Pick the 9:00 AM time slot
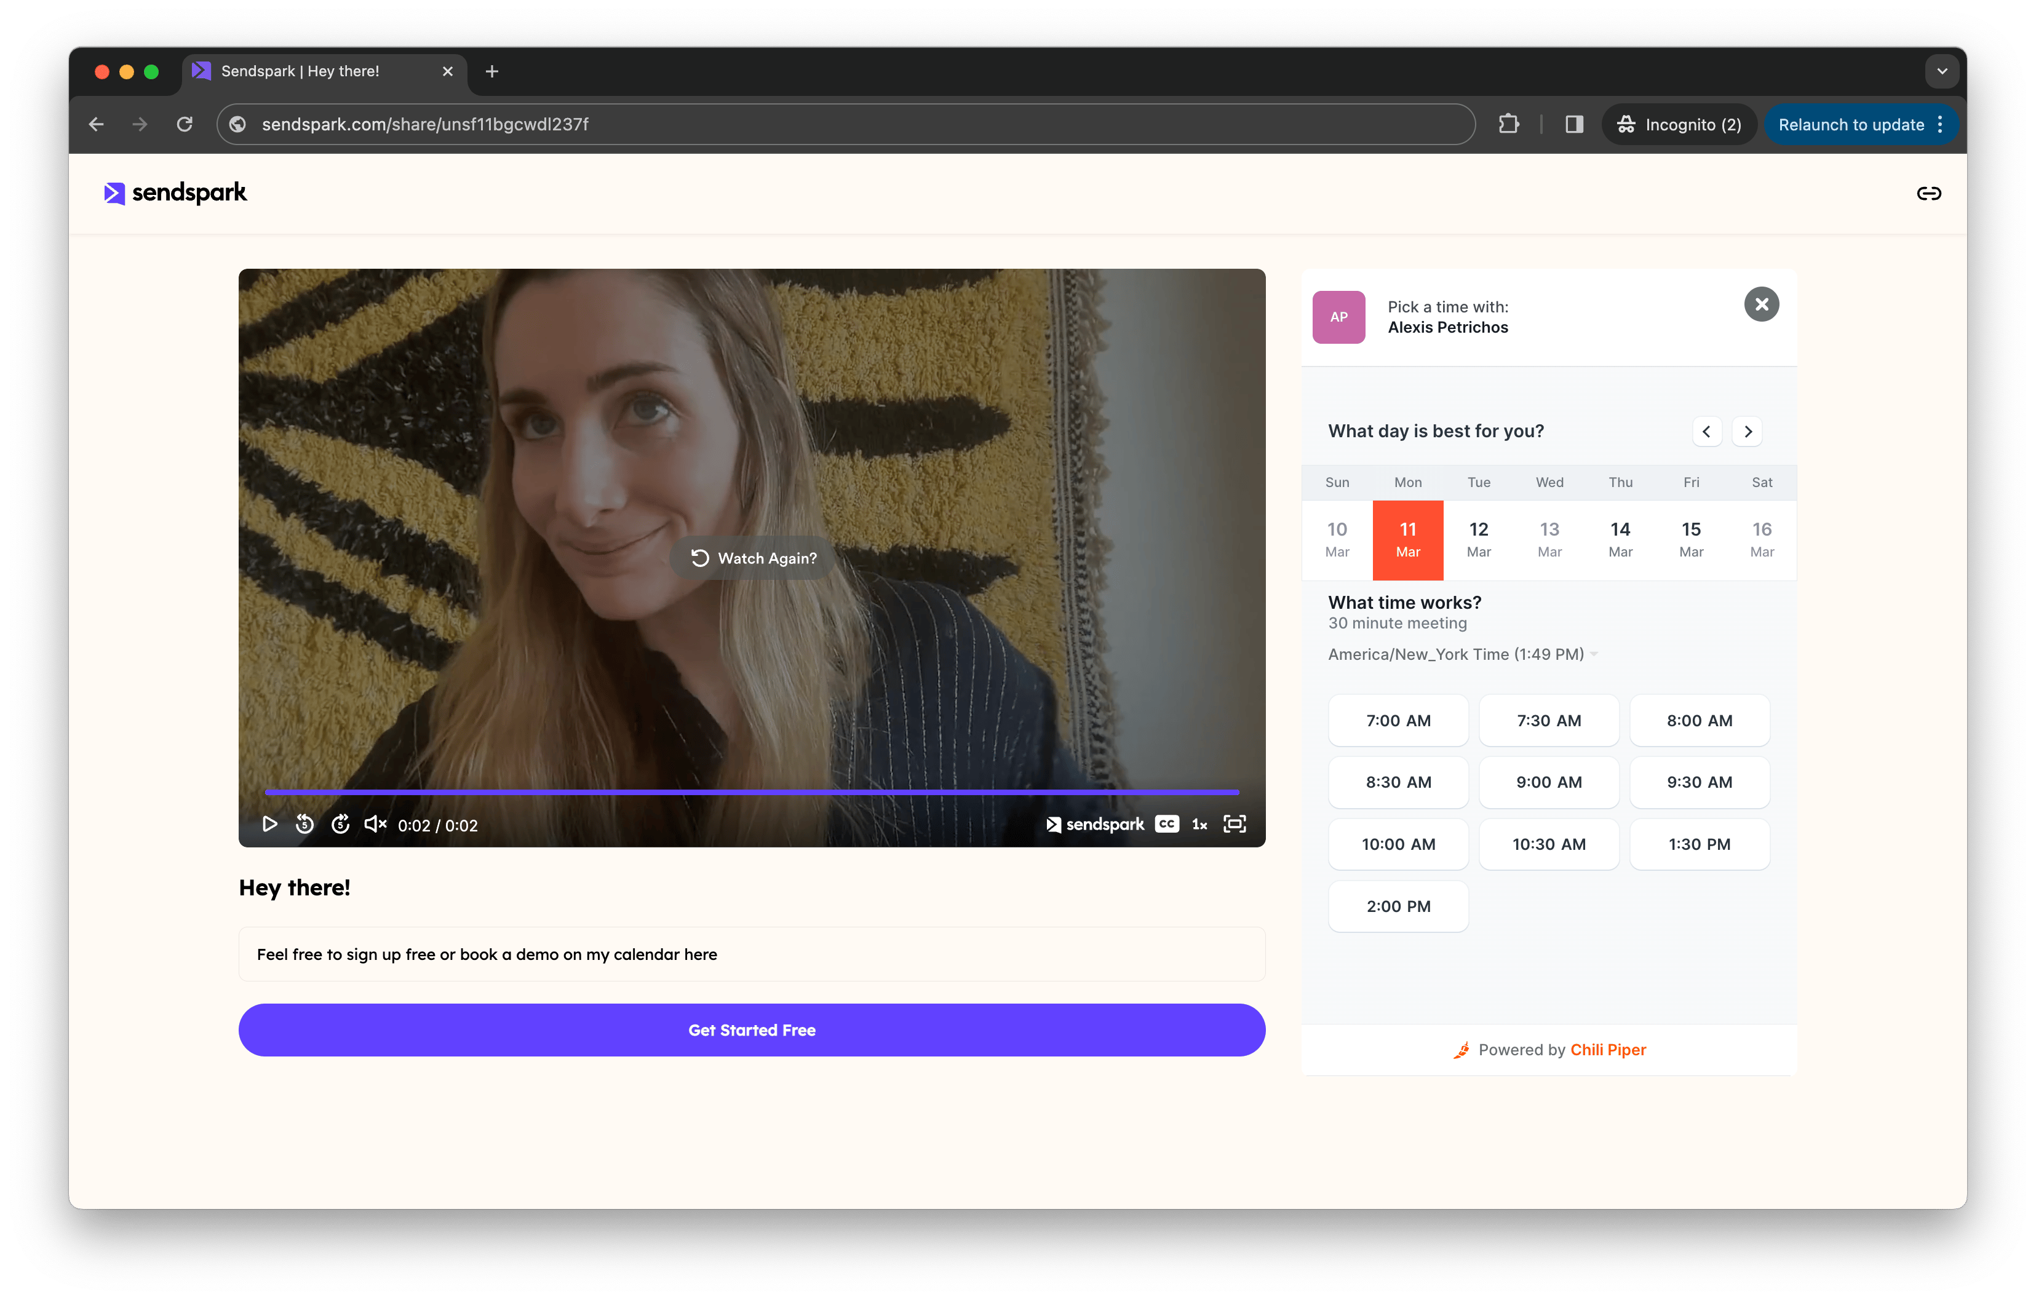Viewport: 2036px width, 1300px height. point(1549,782)
